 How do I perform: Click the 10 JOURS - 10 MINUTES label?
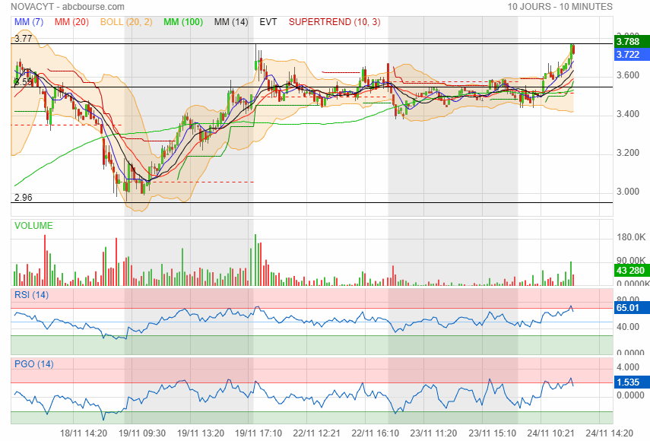point(560,7)
